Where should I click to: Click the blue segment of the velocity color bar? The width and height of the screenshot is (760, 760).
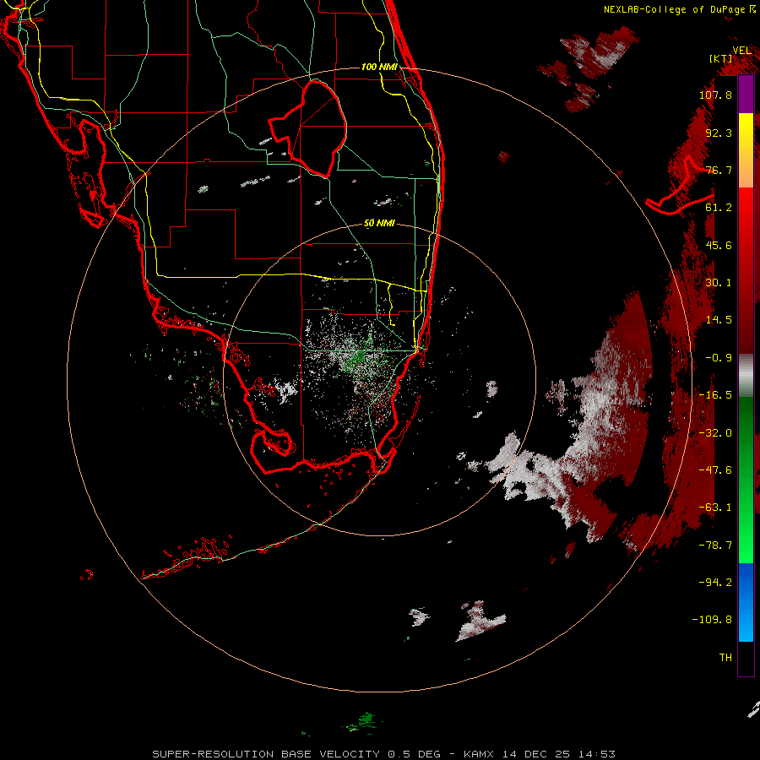tap(746, 602)
